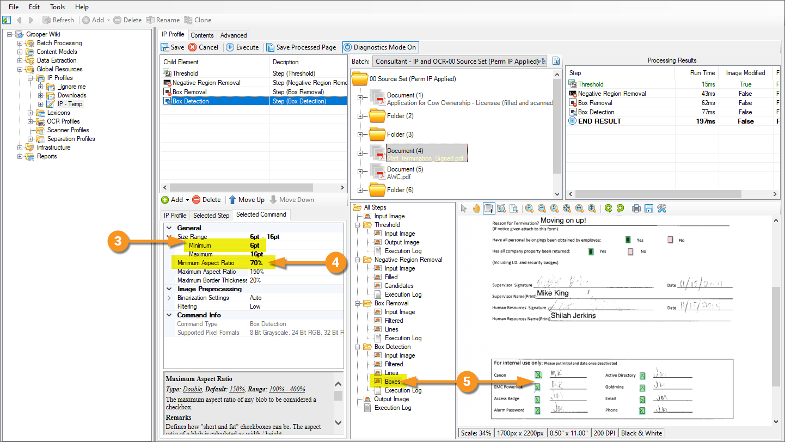Open the viewer tools wrench icon
This screenshot has width=785, height=442.
click(661, 208)
